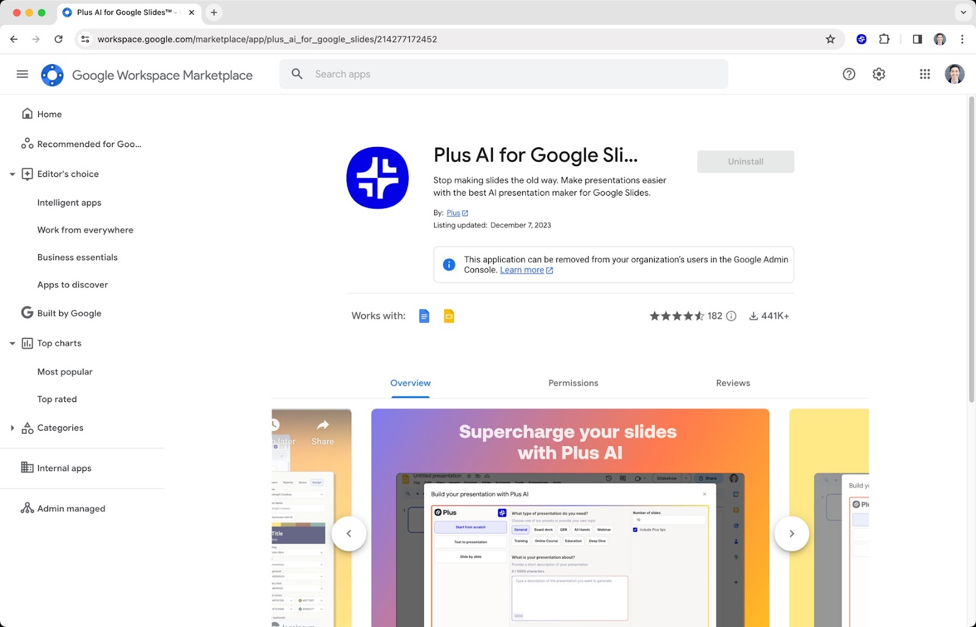Click the search magnifier icon
The height and width of the screenshot is (627, 976).
(x=297, y=74)
